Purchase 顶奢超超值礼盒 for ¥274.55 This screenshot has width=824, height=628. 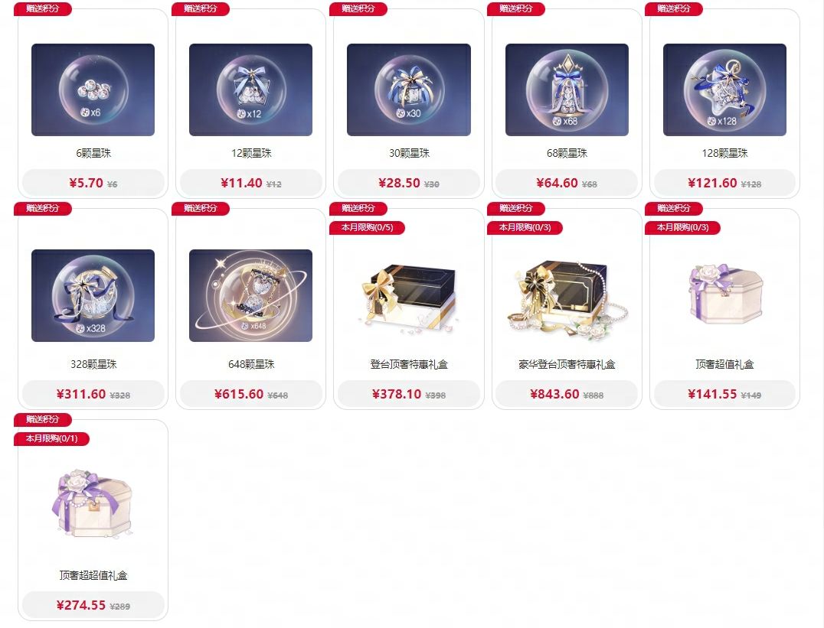pos(93,605)
